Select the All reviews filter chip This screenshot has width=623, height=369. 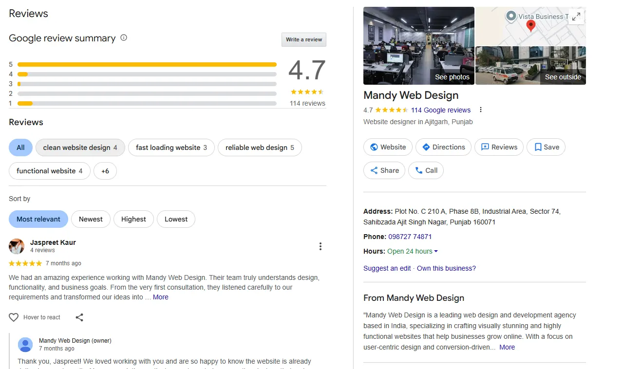point(20,148)
